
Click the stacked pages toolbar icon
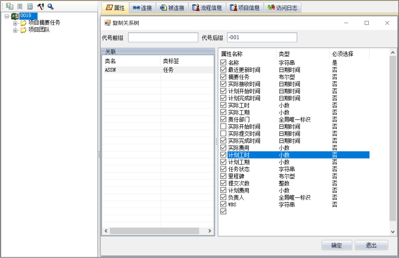pos(30,6)
